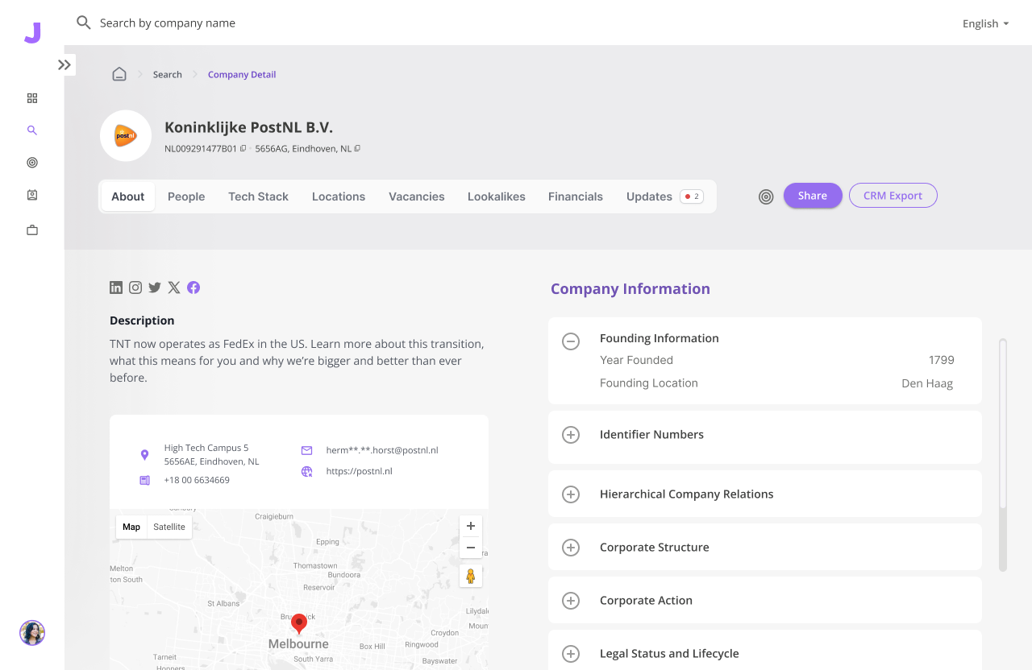Go to the home breadcrumb icon
This screenshot has width=1032, height=670.
119,74
